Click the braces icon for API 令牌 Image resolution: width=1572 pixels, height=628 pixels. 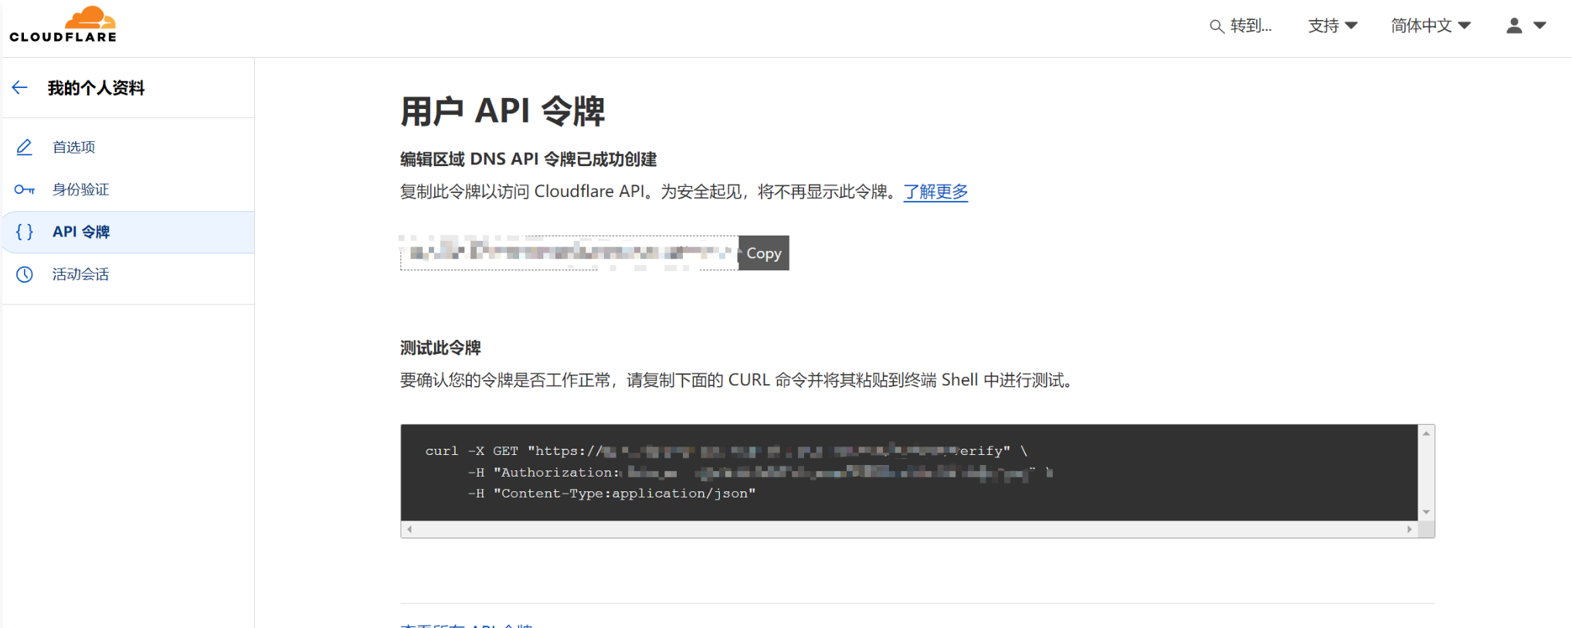pos(25,232)
